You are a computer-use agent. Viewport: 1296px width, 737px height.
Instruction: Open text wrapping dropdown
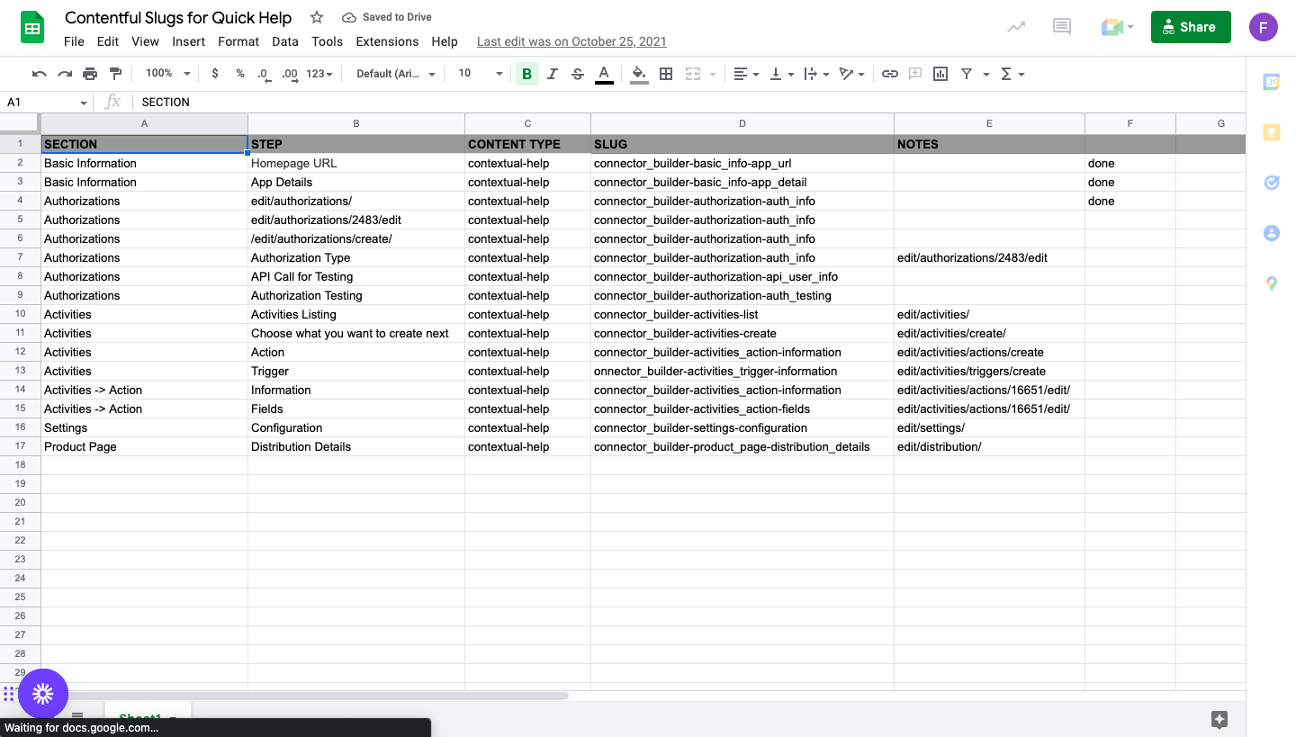point(816,74)
